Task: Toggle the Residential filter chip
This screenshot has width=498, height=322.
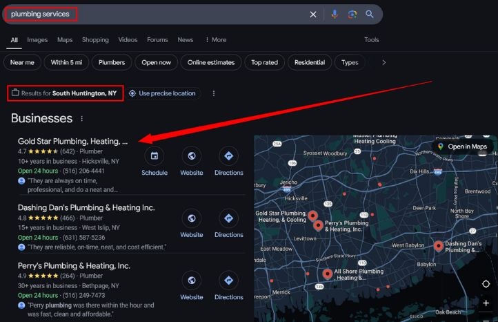Action: [310, 62]
